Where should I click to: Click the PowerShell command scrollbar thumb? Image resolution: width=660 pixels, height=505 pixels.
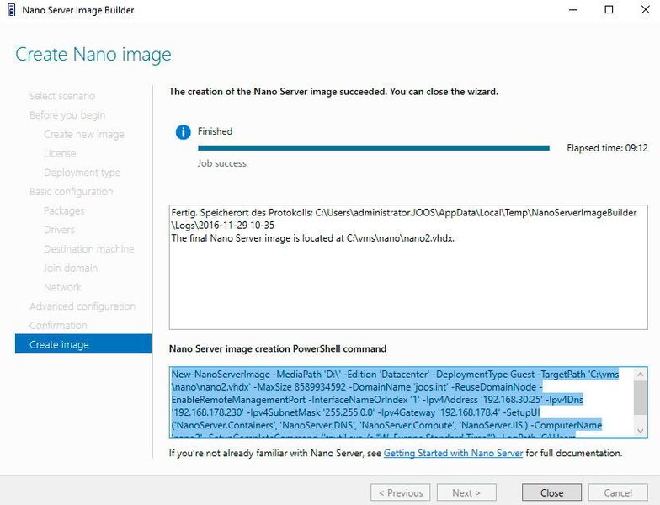coord(640,397)
